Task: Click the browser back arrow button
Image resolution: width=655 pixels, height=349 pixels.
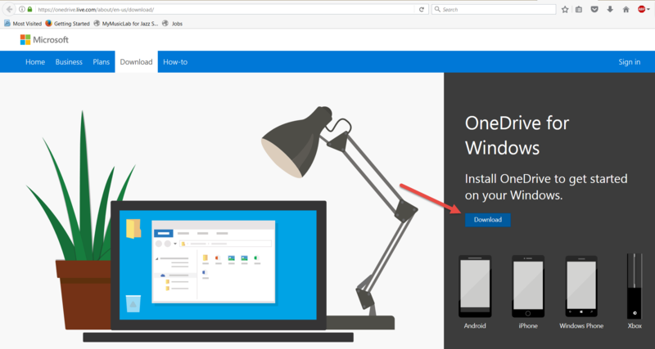Action: pyautogui.click(x=9, y=9)
